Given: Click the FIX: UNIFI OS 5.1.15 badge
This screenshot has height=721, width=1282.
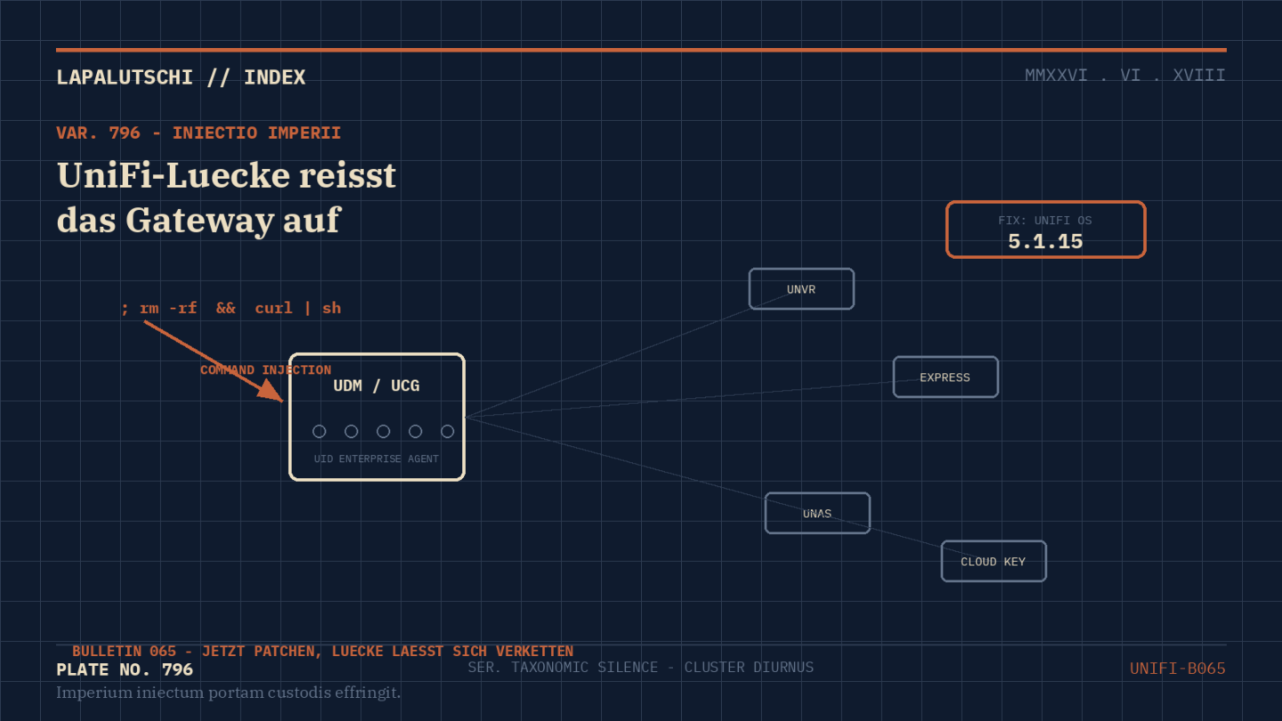Looking at the screenshot, I should [x=1045, y=230].
